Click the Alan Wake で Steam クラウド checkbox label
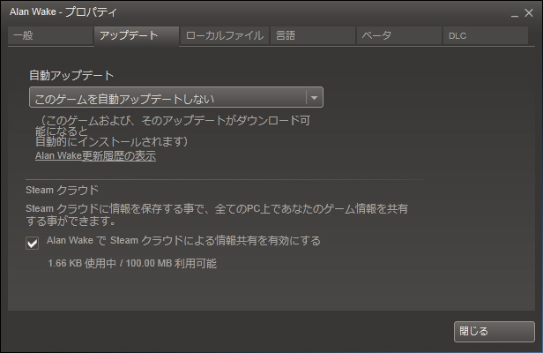The height and width of the screenshot is (353, 543). pos(183,240)
